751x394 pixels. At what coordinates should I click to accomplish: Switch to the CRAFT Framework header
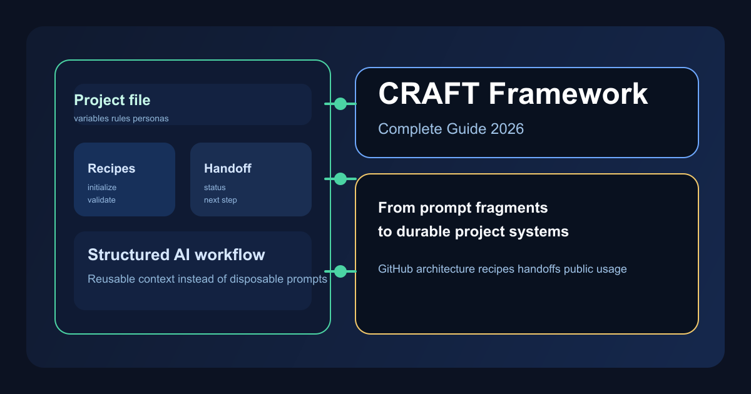click(513, 94)
